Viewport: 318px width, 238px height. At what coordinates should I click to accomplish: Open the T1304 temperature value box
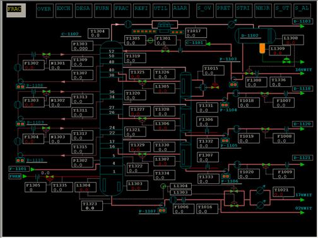click(98, 33)
